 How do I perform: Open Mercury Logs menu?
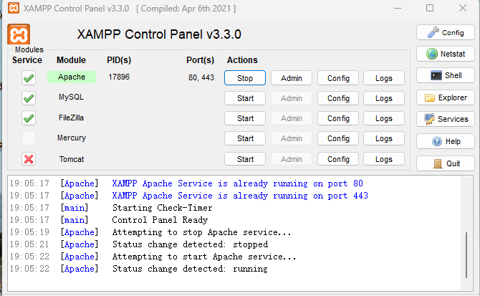pos(384,138)
